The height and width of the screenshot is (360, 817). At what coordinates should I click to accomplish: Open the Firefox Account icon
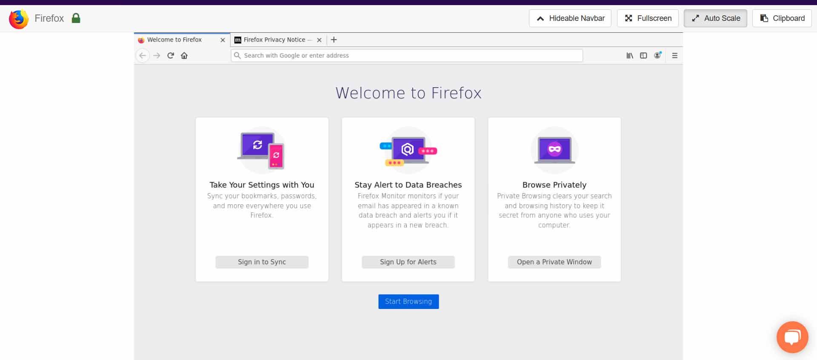point(657,55)
